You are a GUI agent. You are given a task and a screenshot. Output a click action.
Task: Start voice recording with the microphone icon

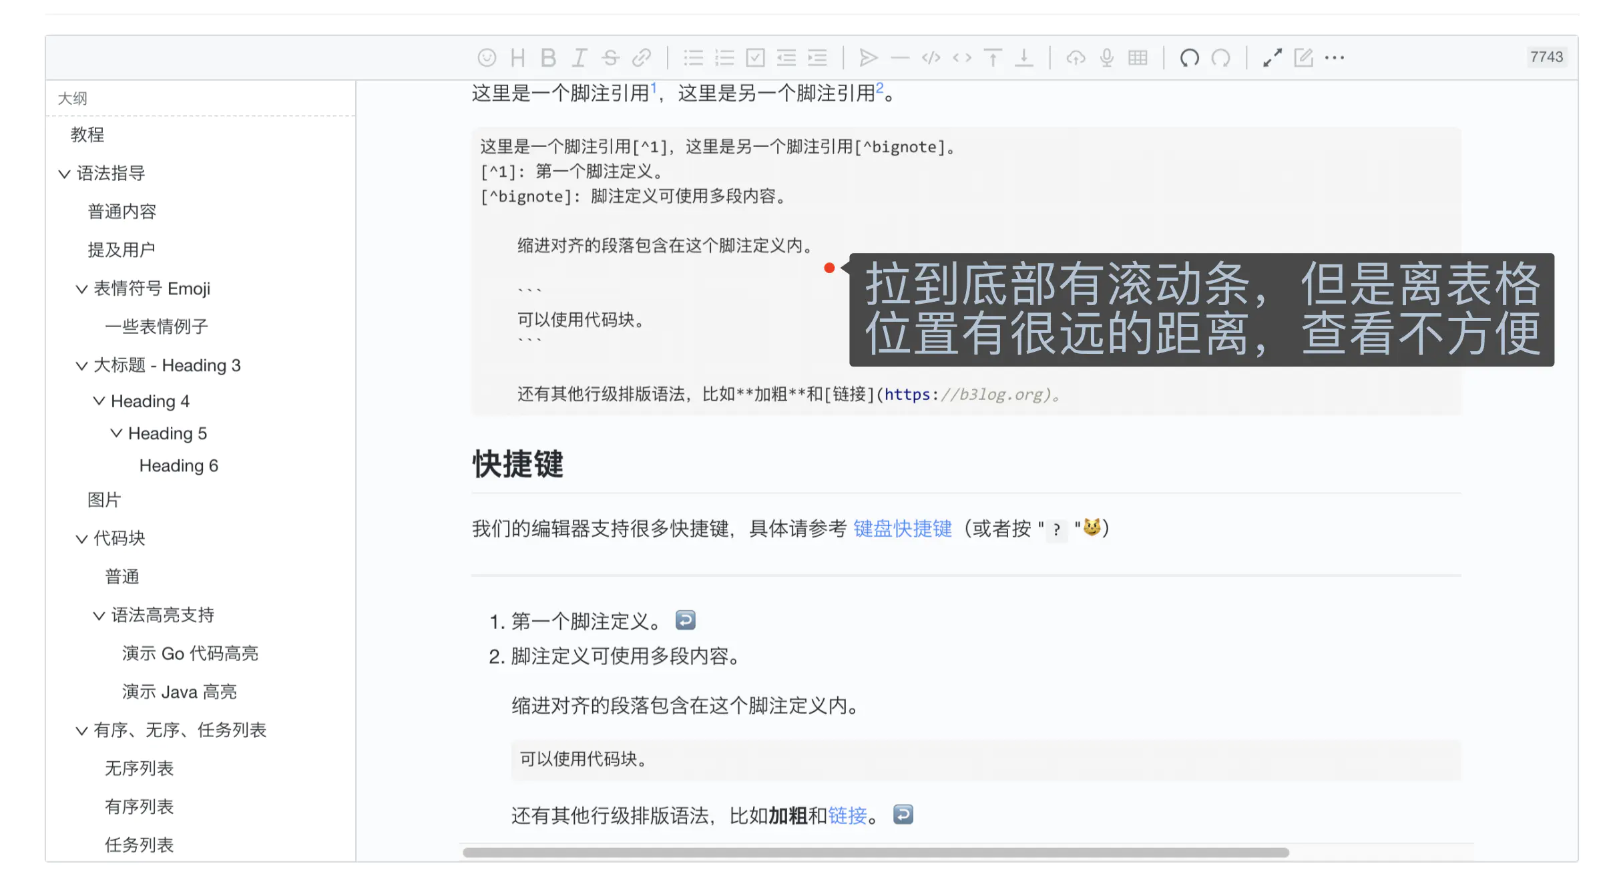click(x=1106, y=58)
